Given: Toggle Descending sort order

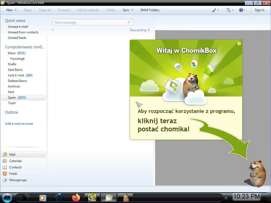Looking at the screenshot, I should click(x=140, y=30).
